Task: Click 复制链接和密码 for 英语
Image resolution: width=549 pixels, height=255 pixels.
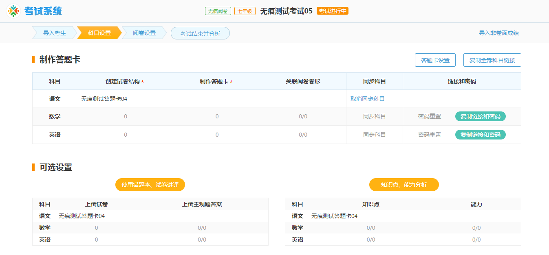Action: coord(481,135)
